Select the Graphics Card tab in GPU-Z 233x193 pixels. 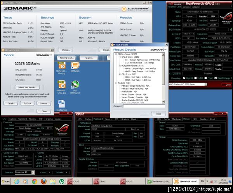tap(174, 7)
